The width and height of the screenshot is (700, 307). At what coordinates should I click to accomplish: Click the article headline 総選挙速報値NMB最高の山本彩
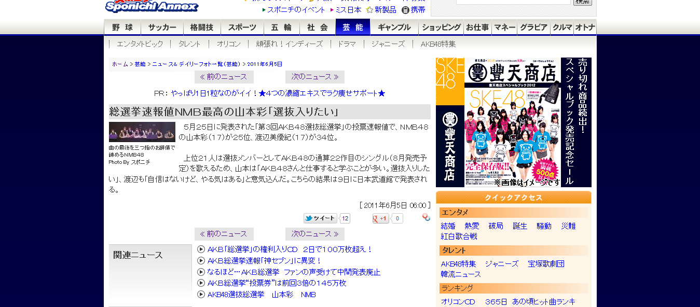pos(224,112)
